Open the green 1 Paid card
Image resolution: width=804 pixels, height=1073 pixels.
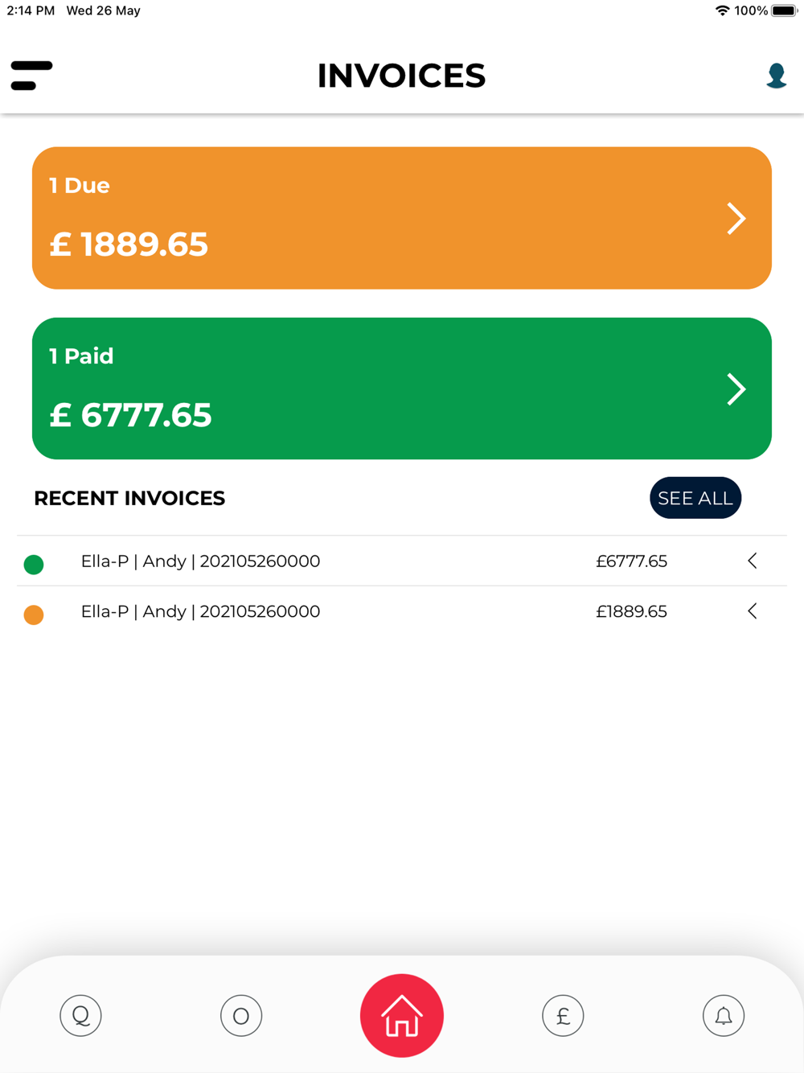point(402,388)
